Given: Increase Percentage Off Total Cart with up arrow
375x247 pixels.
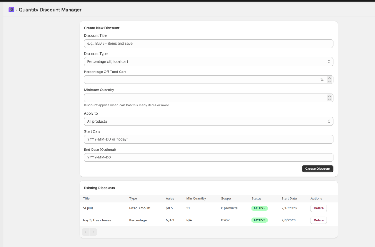Looking at the screenshot, I should pyautogui.click(x=329, y=78).
